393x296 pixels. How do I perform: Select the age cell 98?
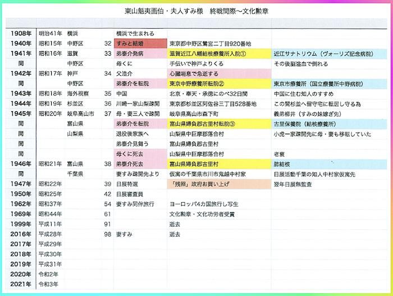pos(108,234)
